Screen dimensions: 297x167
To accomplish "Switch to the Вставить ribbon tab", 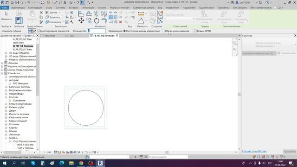I will tap(74, 8).
